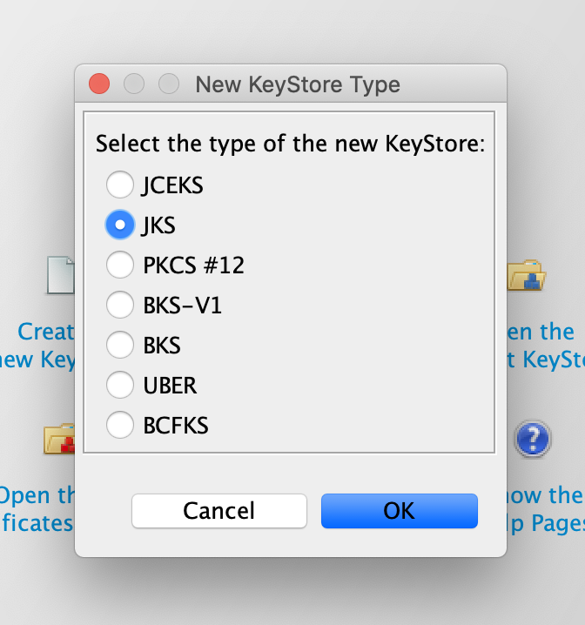Image resolution: width=585 pixels, height=625 pixels.
Task: Click the blank document new KeyStore icon
Action: pyautogui.click(x=60, y=275)
